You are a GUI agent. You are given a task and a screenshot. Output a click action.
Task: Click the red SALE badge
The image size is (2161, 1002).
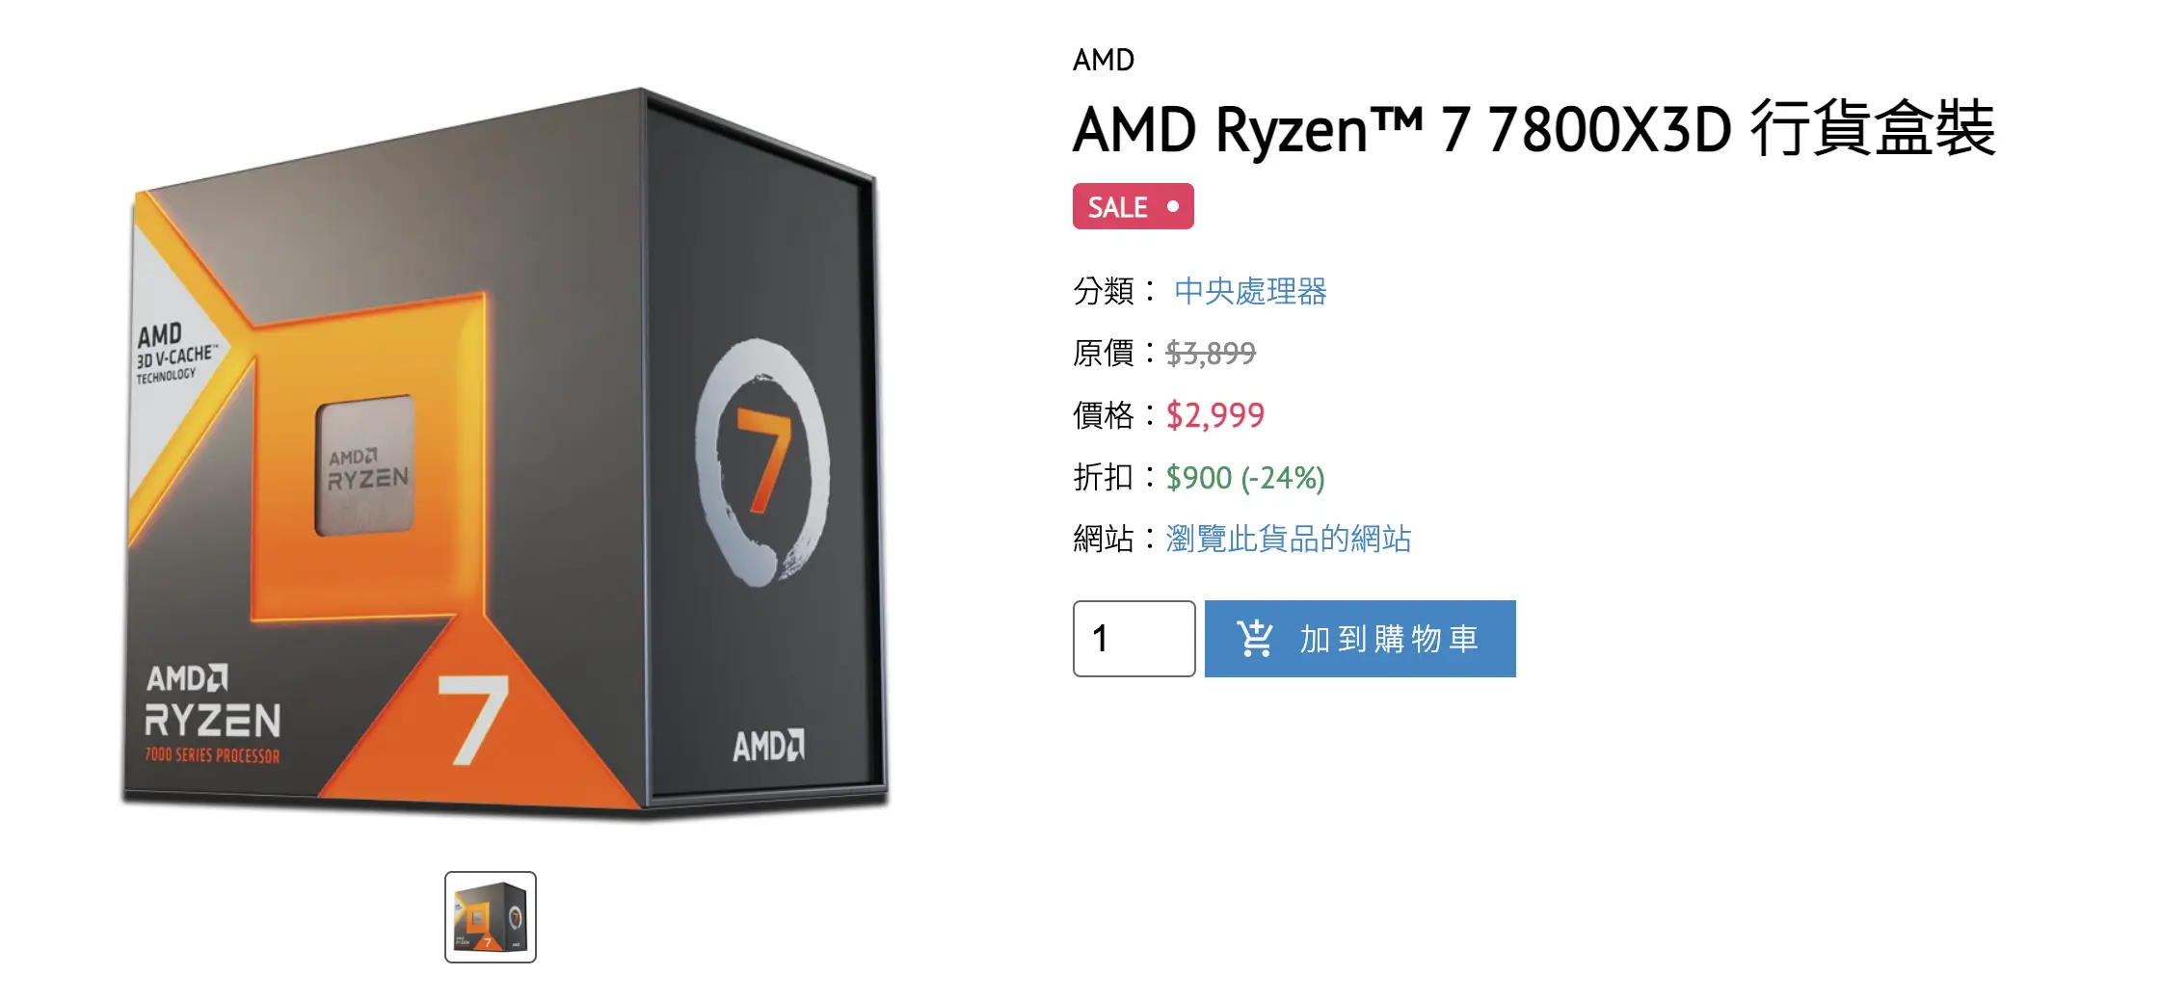tap(1134, 206)
